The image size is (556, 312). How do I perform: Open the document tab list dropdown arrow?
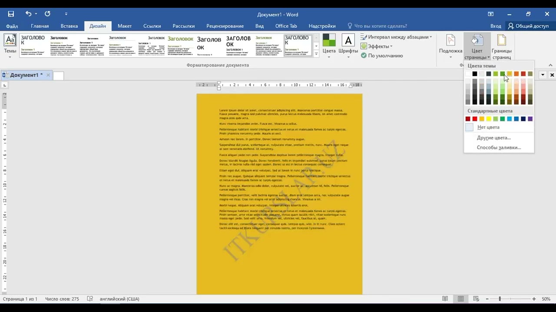coord(543,75)
